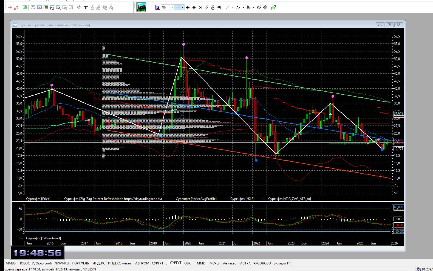Select the trend line drawing tool
The height and width of the screenshot is (271, 433).
click(x=228, y=7)
